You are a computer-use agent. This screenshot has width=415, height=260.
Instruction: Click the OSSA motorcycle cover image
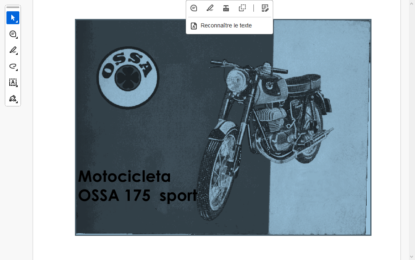[x=223, y=127]
